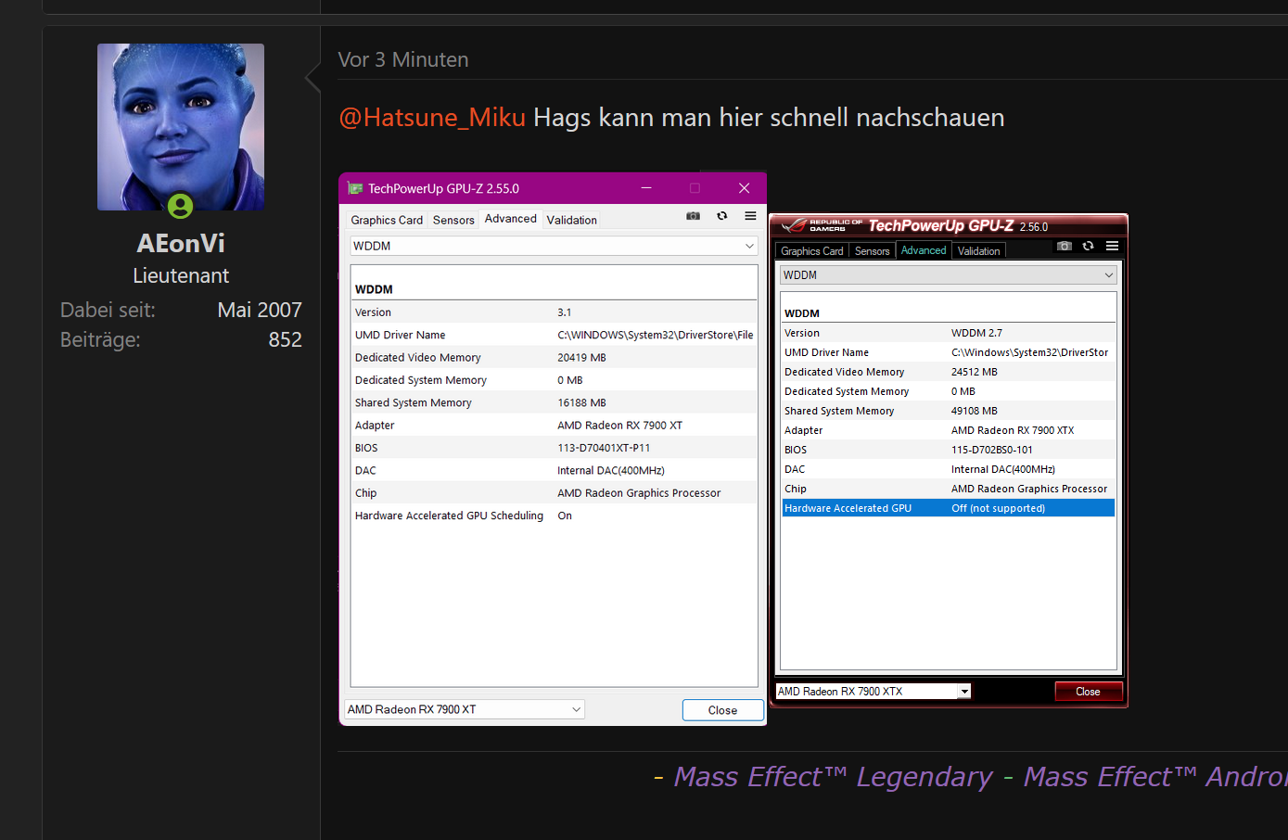Click the BIOS value '113-D70401XT-P11'
1288x840 pixels.
(x=604, y=448)
